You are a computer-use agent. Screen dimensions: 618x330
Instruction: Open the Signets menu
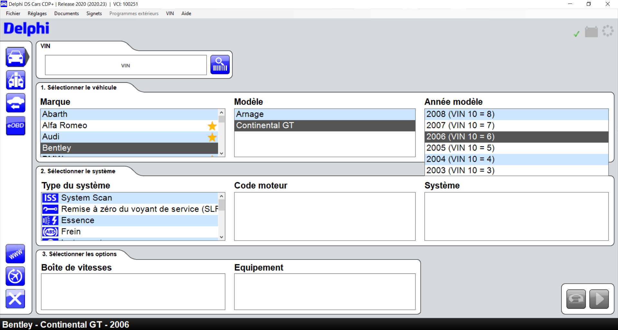click(x=94, y=14)
